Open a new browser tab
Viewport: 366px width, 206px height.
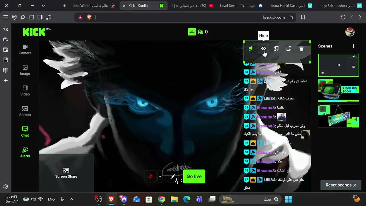(64, 6)
